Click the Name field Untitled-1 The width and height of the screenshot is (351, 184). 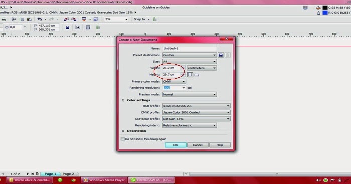pyautogui.click(x=190, y=48)
